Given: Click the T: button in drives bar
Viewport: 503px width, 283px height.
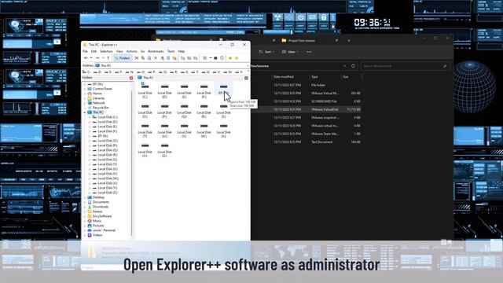Looking at the screenshot, I should click(194, 72).
